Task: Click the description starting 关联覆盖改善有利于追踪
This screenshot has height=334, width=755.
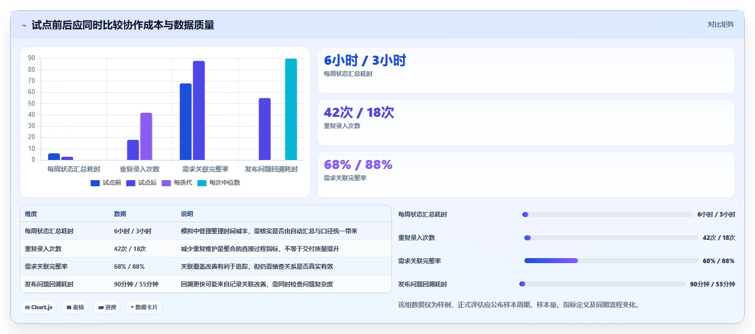Action: point(257,266)
